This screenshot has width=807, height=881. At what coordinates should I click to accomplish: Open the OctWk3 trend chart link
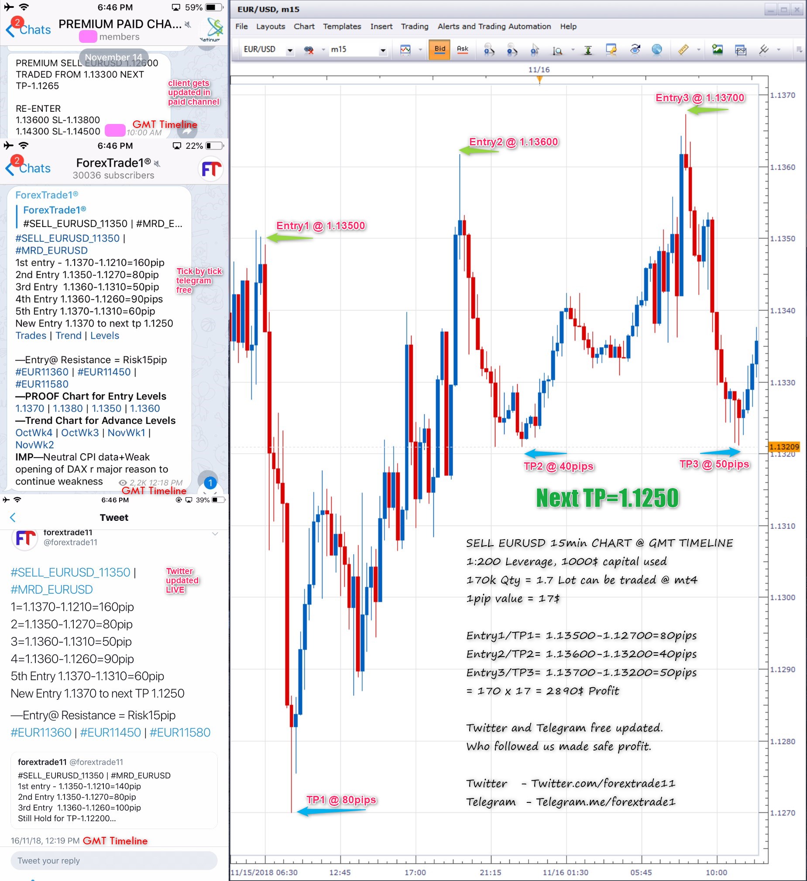click(80, 433)
